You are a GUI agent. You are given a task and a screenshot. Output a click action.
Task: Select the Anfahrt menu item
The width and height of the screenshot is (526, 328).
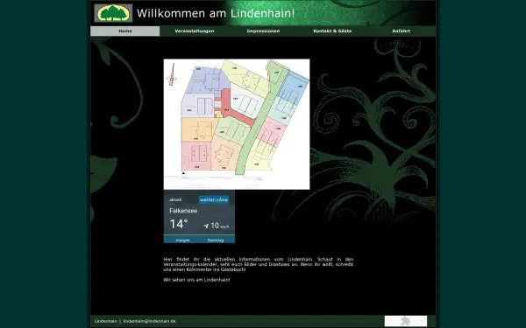[x=402, y=31]
